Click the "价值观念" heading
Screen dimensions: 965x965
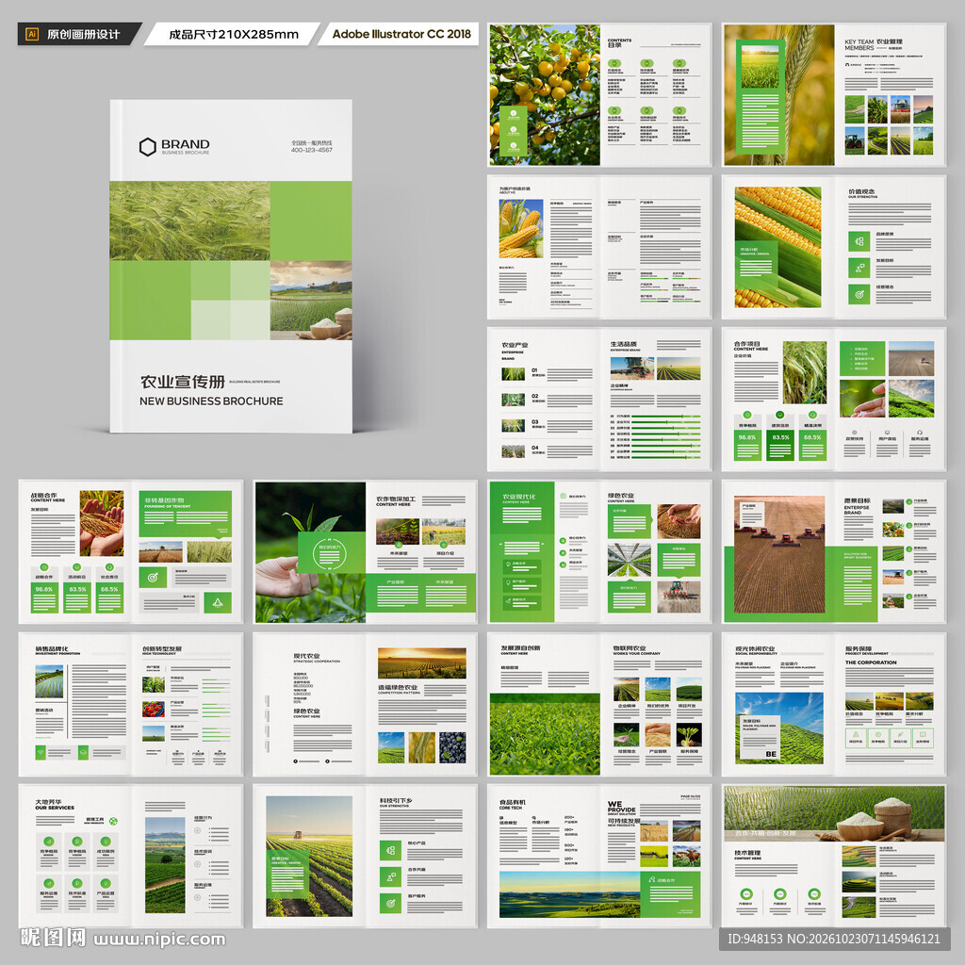coord(861,192)
